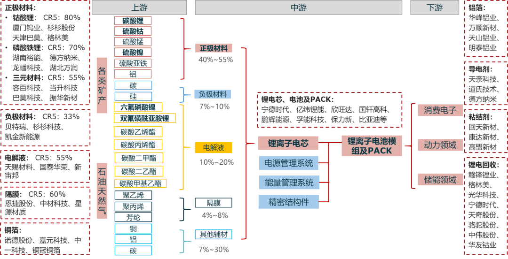Click the 7%~10% cost share text
Screen dimensions: 508x259
(214, 107)
